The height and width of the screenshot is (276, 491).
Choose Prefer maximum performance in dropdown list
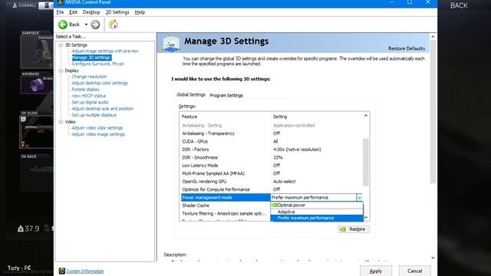(317, 218)
